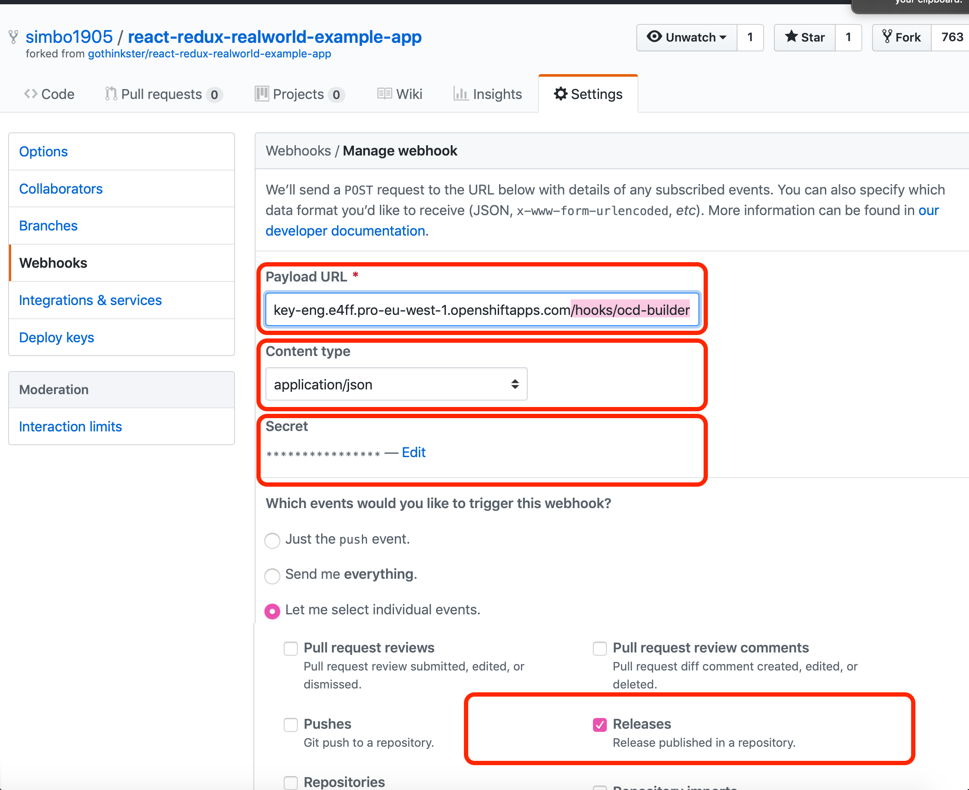Switch to the Projects tab
The width and height of the screenshot is (969, 790).
pos(300,94)
